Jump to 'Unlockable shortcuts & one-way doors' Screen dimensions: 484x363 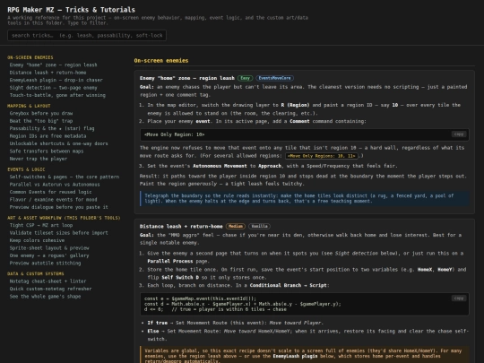tap(58, 143)
